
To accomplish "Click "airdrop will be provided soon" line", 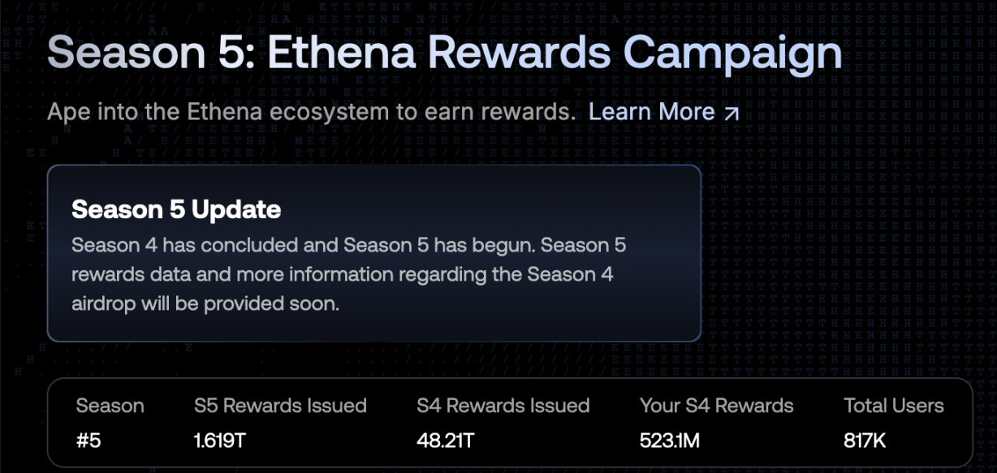I will point(205,303).
